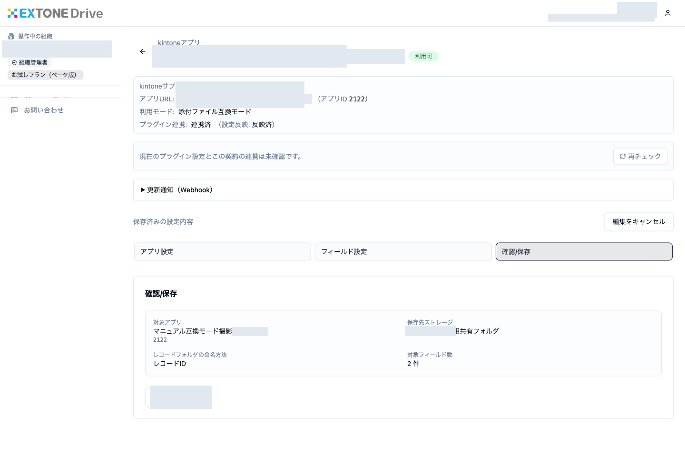Viewport: 685px width, 476px height.
Task: Click the 確認/保存 section heading
Action: (161, 294)
